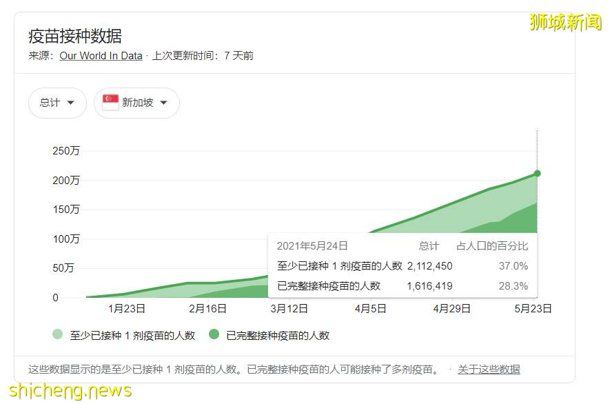
Task: Toggle the 总计 data view pill
Action: pyautogui.click(x=57, y=102)
